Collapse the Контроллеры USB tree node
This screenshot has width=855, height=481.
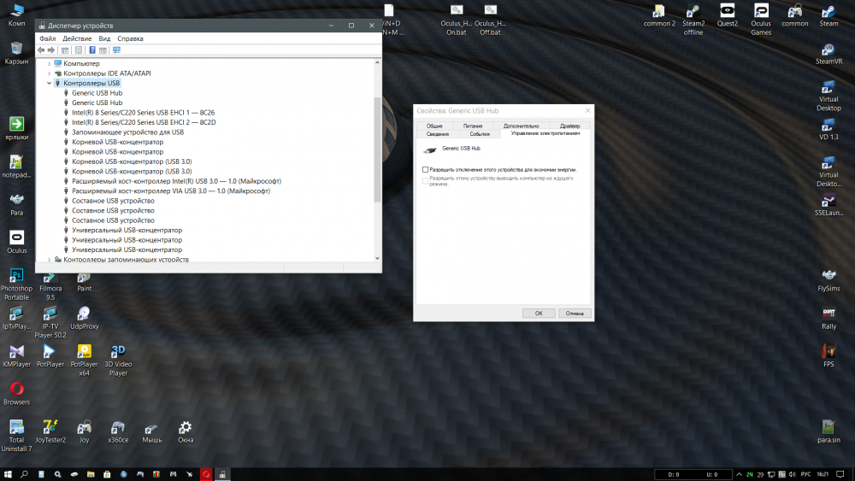[50, 83]
